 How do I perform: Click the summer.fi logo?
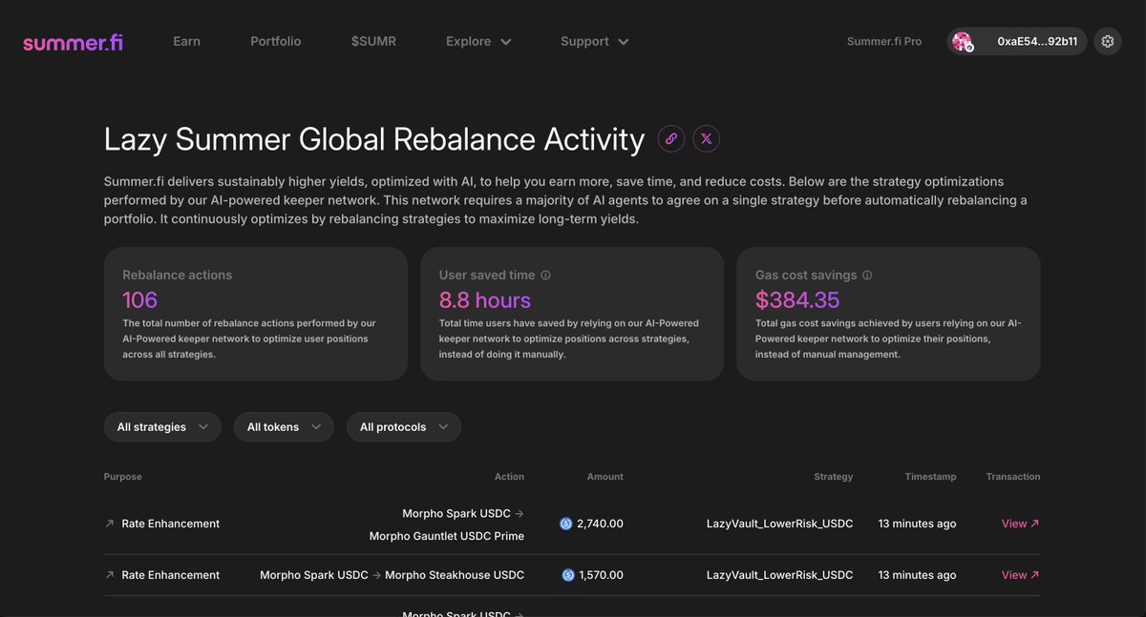click(x=73, y=42)
